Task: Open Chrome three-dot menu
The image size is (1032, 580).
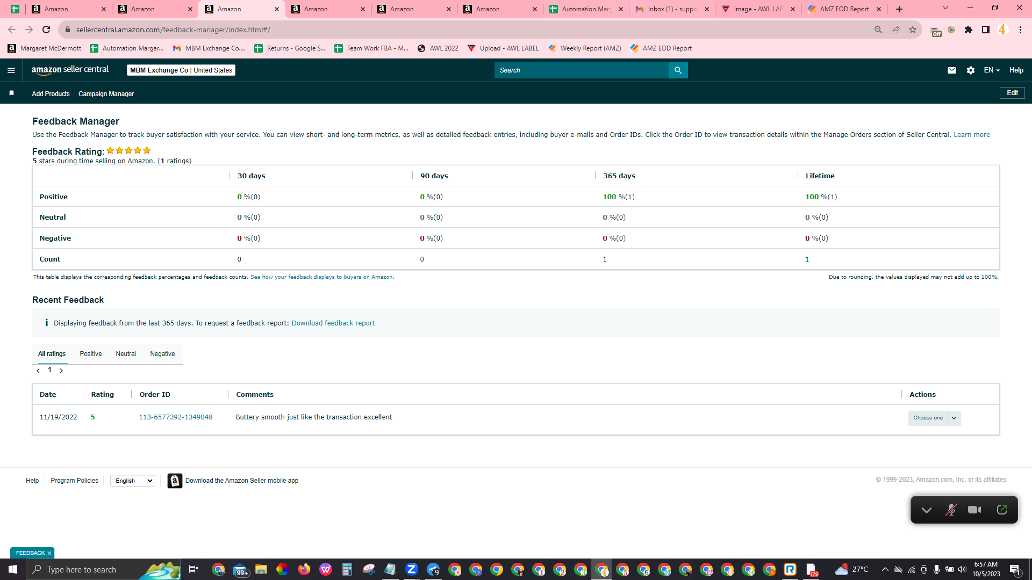Action: point(1020,30)
